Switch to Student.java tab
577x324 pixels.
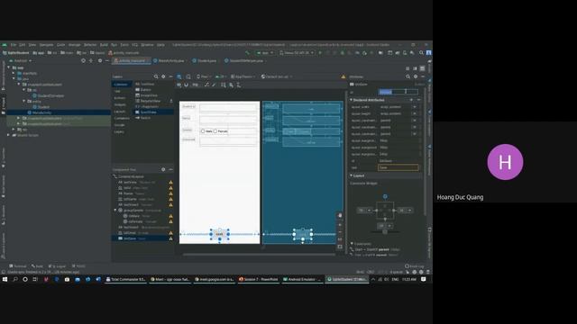205,60
